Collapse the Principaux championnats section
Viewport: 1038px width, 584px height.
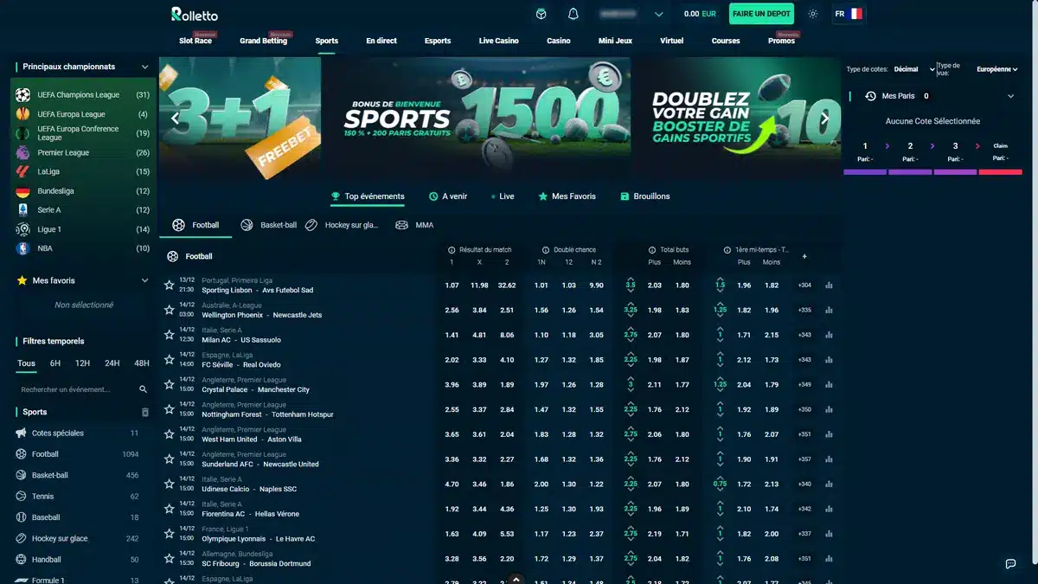point(145,67)
